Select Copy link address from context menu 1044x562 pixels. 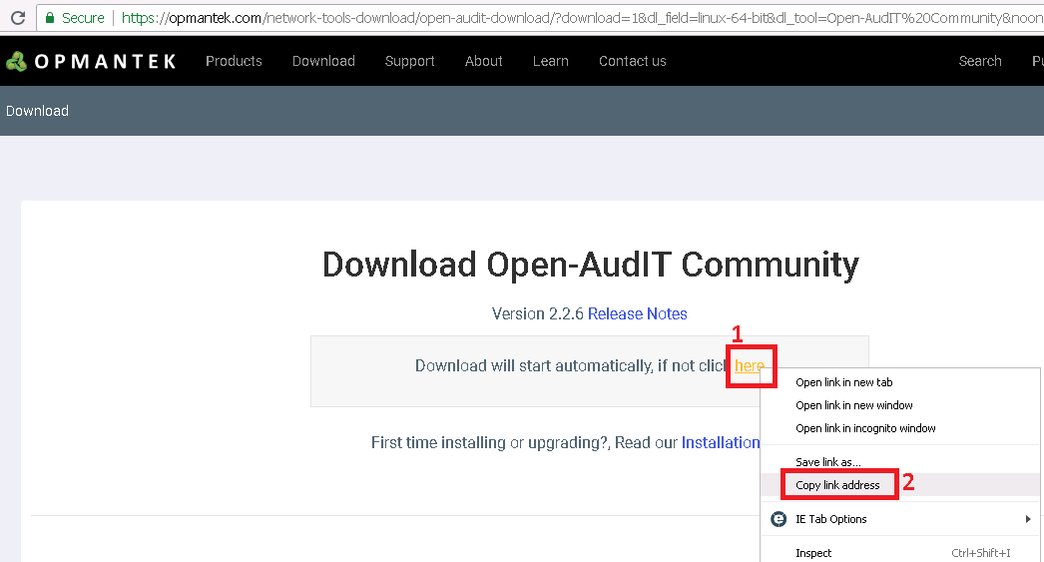(x=837, y=485)
